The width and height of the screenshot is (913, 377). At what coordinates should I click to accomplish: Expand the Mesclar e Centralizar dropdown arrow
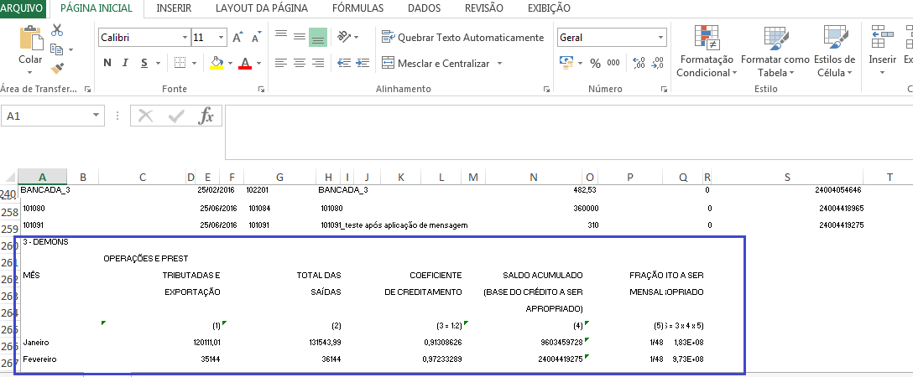pyautogui.click(x=499, y=64)
